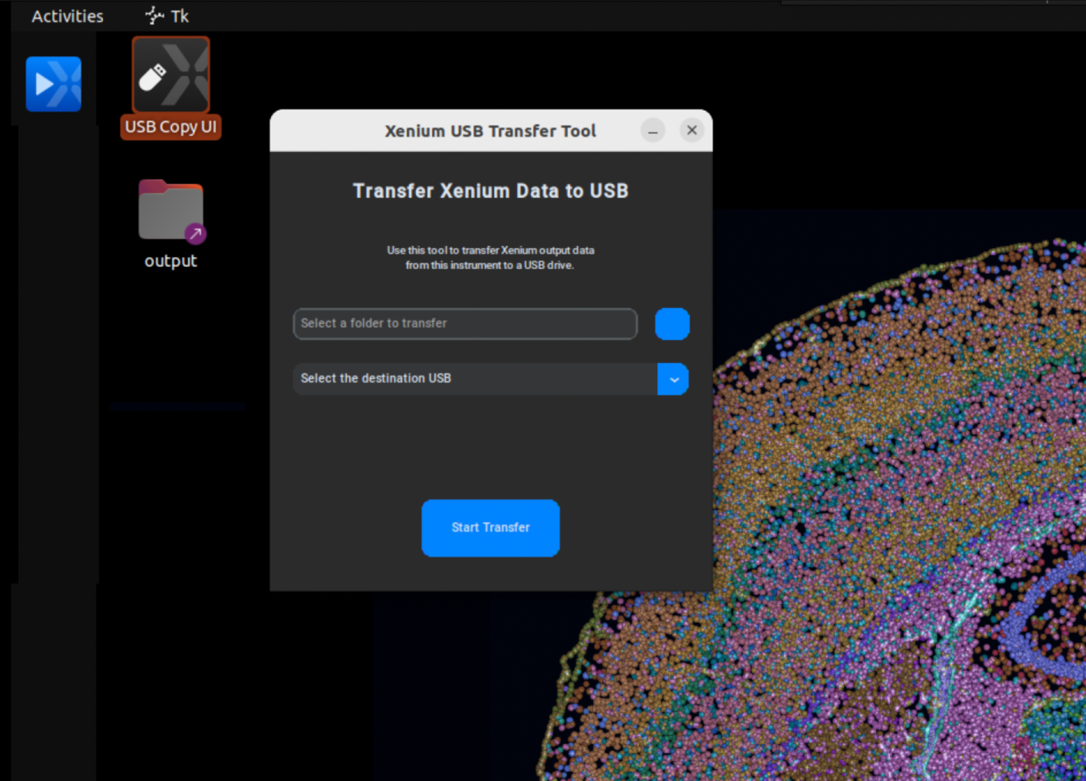
Task: Select the output folder icon
Action: point(170,210)
